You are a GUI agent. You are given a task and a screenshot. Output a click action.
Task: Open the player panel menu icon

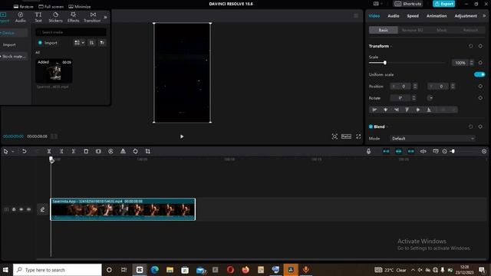pyautogui.click(x=356, y=15)
